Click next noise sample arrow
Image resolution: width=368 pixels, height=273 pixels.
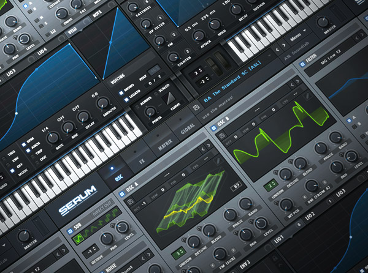tap(149, 254)
